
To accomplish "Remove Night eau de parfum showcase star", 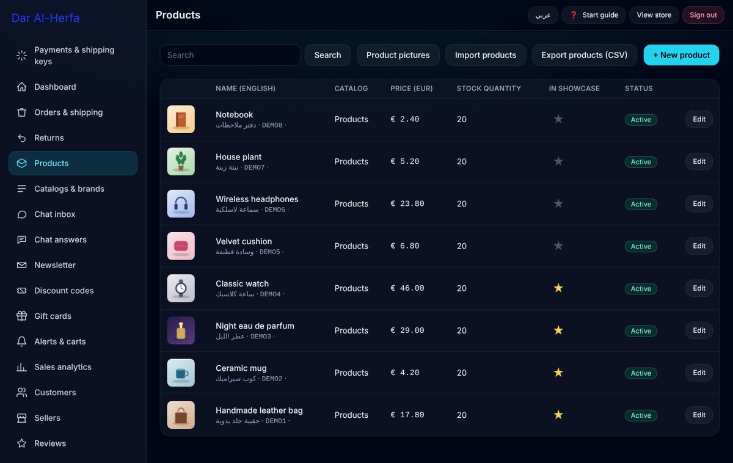I will tap(558, 330).
